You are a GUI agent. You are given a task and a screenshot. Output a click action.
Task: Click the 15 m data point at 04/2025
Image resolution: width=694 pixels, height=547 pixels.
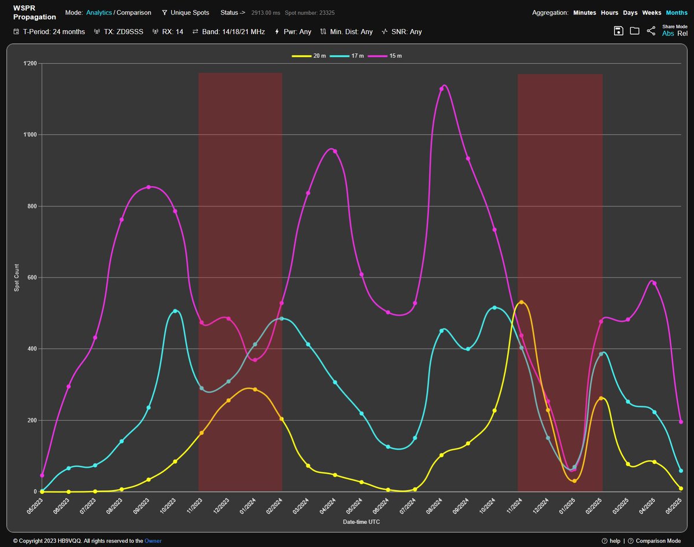[655, 283]
